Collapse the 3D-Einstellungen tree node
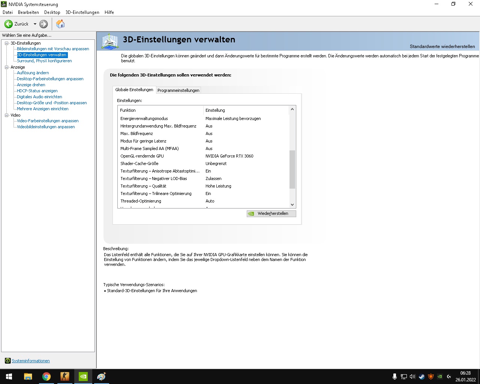This screenshot has height=384, width=480. coord(6,43)
